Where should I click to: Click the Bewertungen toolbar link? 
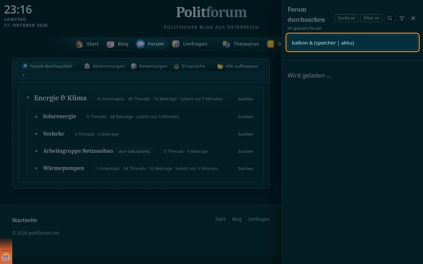(x=149, y=66)
